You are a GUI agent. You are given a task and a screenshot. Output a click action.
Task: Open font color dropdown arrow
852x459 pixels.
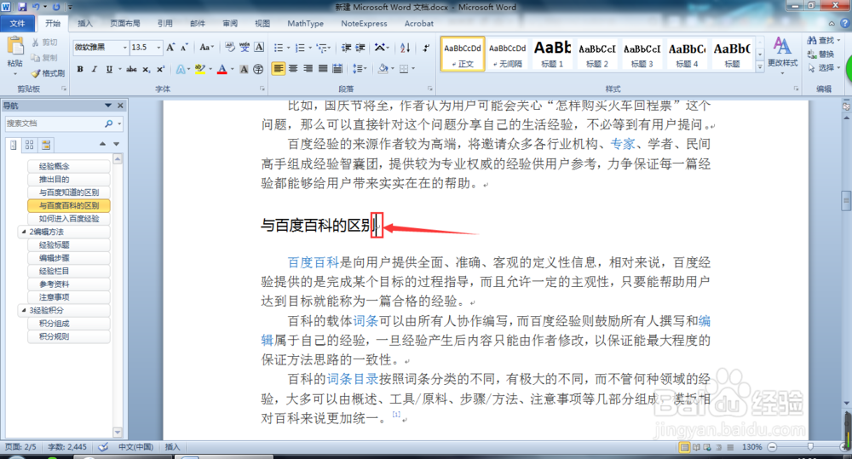tap(232, 69)
